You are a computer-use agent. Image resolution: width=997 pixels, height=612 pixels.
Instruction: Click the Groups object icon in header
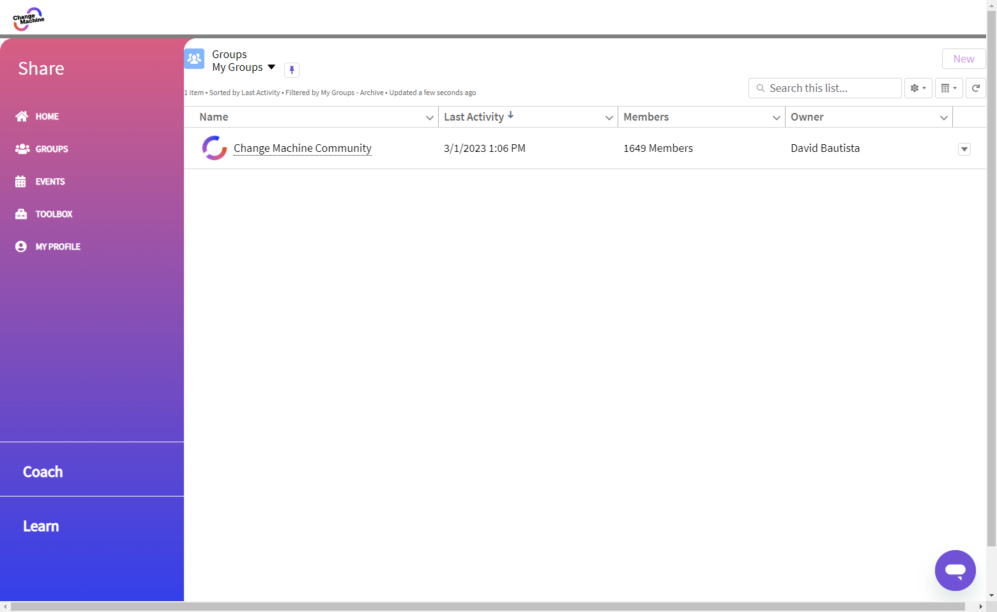coord(194,59)
